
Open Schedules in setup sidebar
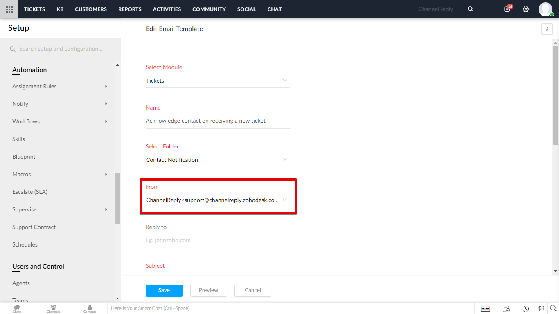tap(25, 244)
